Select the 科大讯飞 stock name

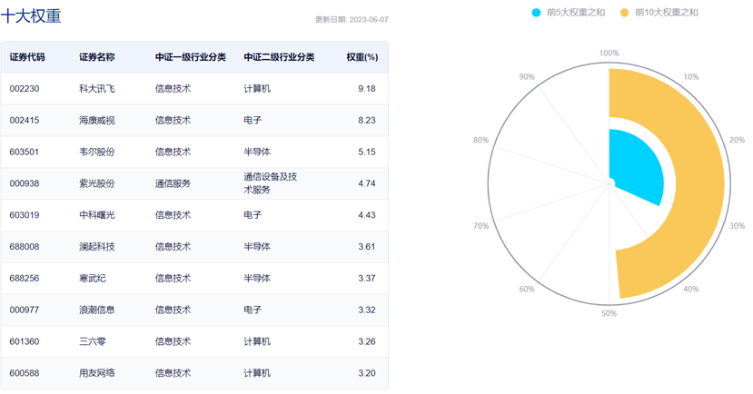click(96, 89)
